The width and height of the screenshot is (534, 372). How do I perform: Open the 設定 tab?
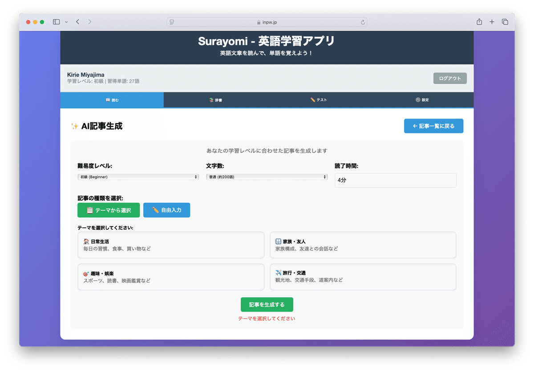tap(423, 100)
